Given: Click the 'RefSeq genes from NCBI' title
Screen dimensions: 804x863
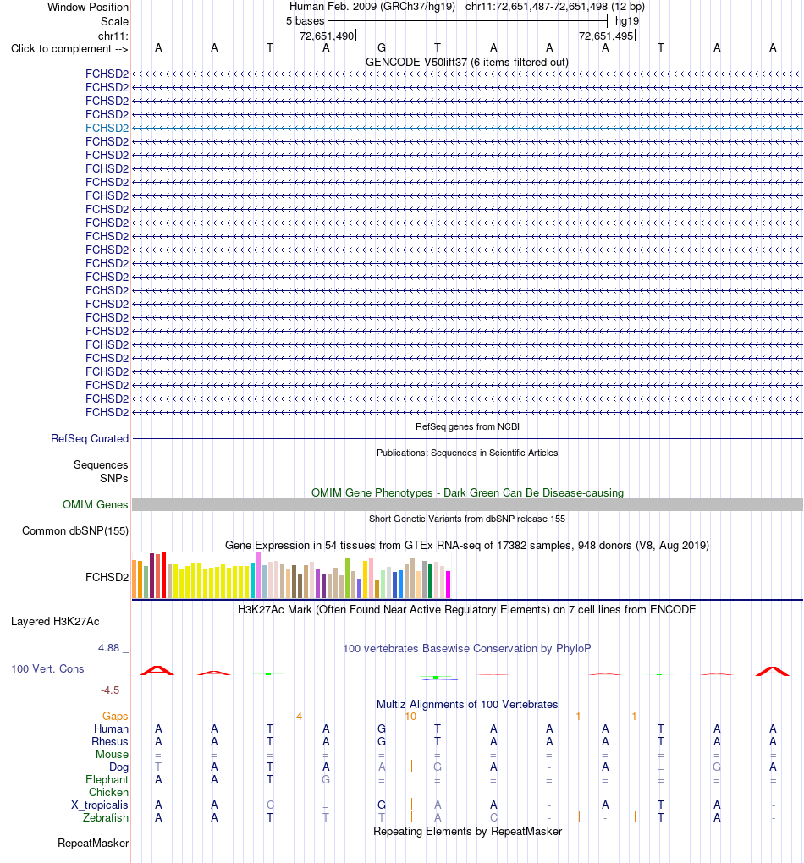Looking at the screenshot, I should [x=467, y=426].
